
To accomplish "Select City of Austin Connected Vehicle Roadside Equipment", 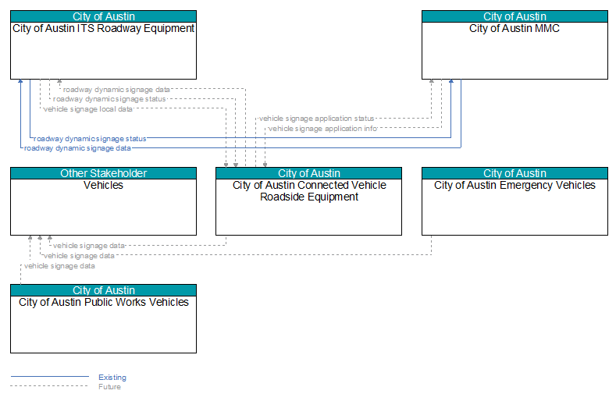I will coord(309,201).
